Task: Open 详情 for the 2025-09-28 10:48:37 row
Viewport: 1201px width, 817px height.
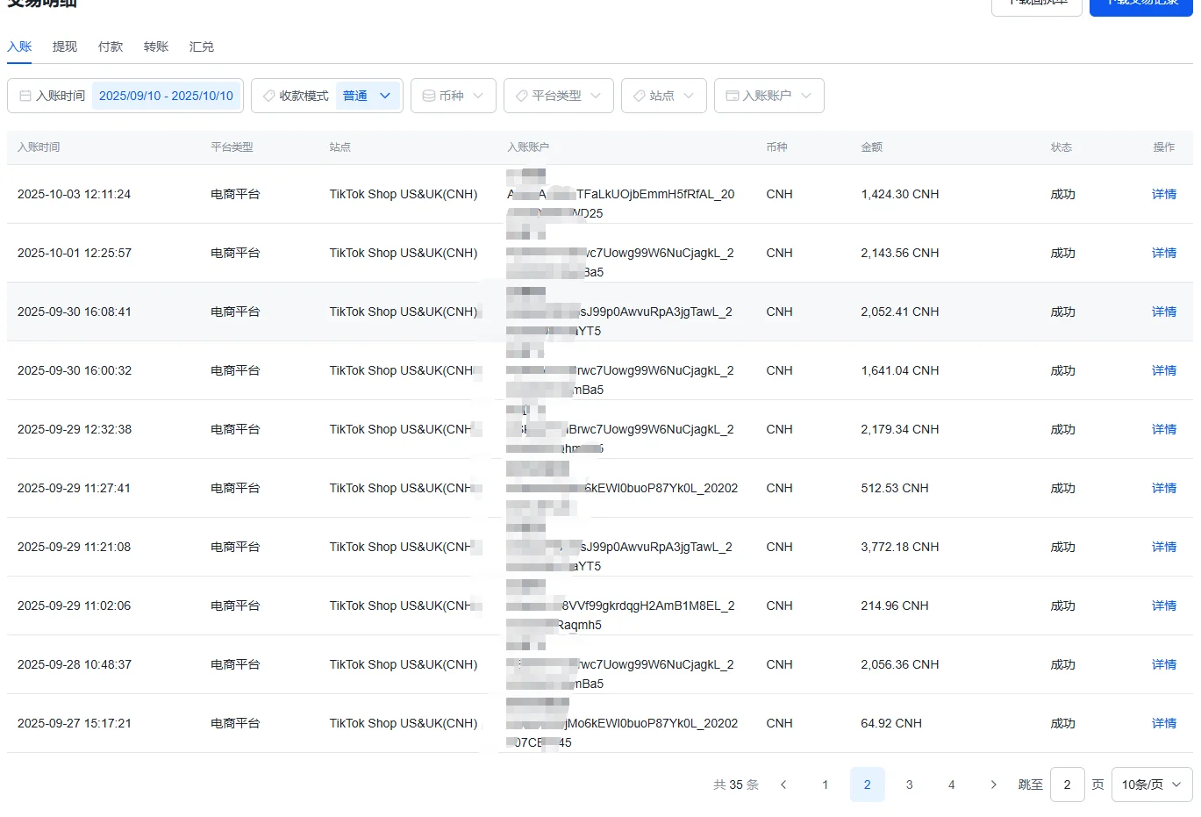Action: click(x=1164, y=664)
